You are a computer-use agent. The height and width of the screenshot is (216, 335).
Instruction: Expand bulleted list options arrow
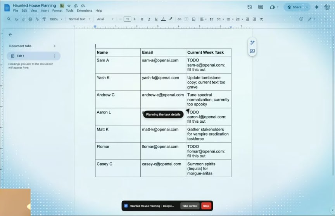click(233, 19)
